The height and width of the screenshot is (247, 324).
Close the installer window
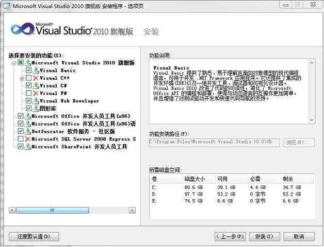point(313,5)
